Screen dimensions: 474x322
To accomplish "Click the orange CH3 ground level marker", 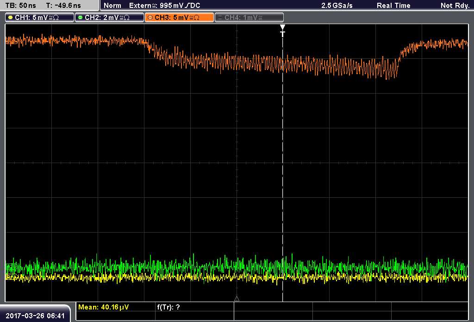I will pyautogui.click(x=12, y=41).
